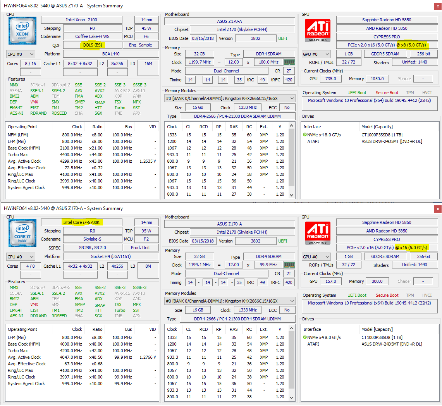Screen dimensions: 442x406
Task: Open bottom window's Kingston memory module dropdown
Action: click(x=230, y=301)
